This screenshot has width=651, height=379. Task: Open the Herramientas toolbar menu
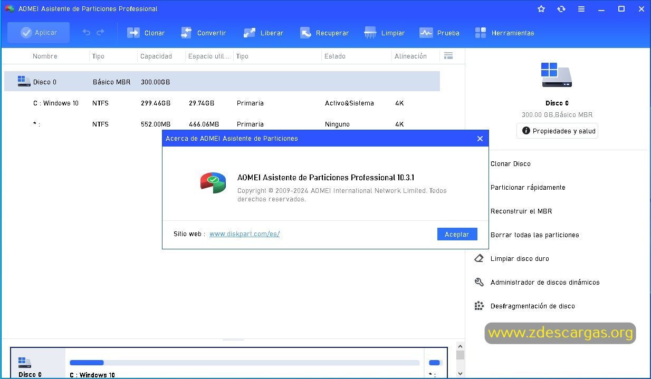pyautogui.click(x=504, y=33)
